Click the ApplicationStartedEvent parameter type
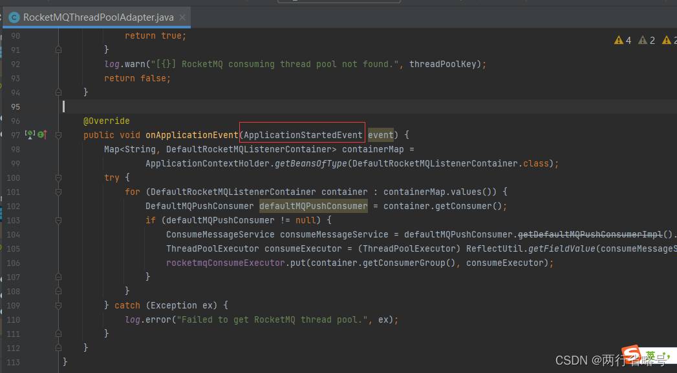The height and width of the screenshot is (373, 677). pos(303,136)
